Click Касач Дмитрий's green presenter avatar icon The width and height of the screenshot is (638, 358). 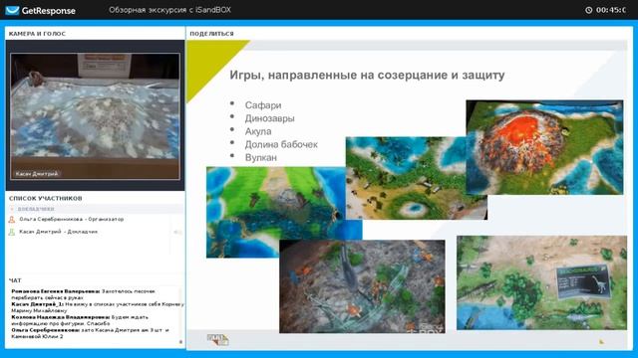12,232
